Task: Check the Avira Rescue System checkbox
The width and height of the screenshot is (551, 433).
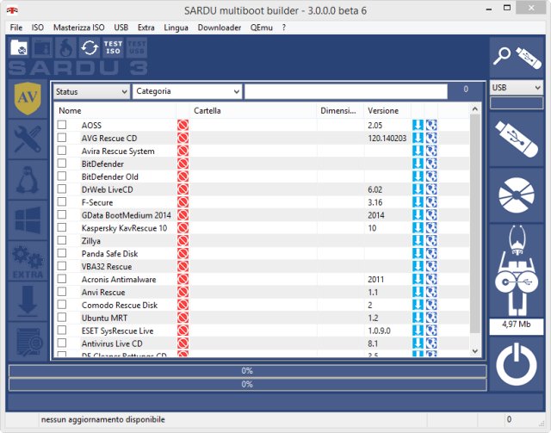Action: (62, 151)
